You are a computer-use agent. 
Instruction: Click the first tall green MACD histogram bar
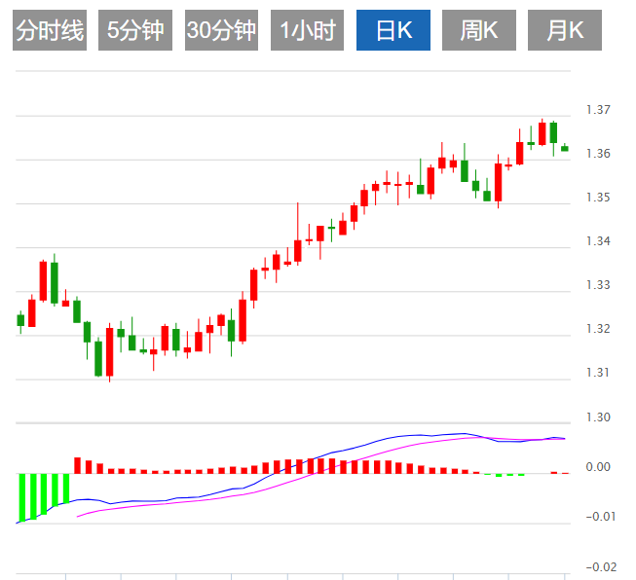pos(20,496)
